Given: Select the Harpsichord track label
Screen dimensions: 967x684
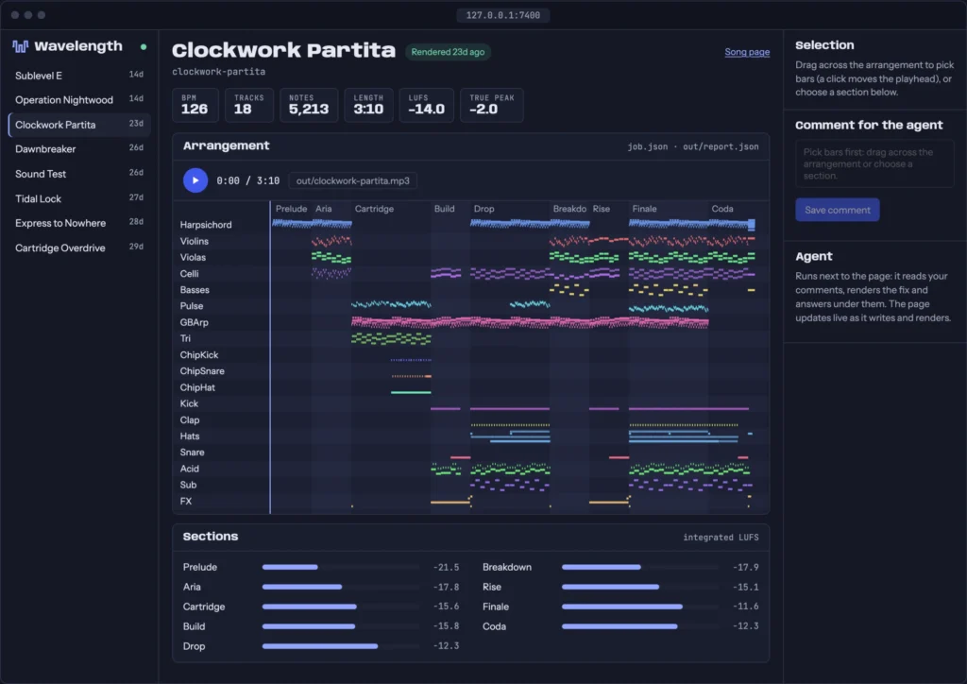Looking at the screenshot, I should coord(206,225).
